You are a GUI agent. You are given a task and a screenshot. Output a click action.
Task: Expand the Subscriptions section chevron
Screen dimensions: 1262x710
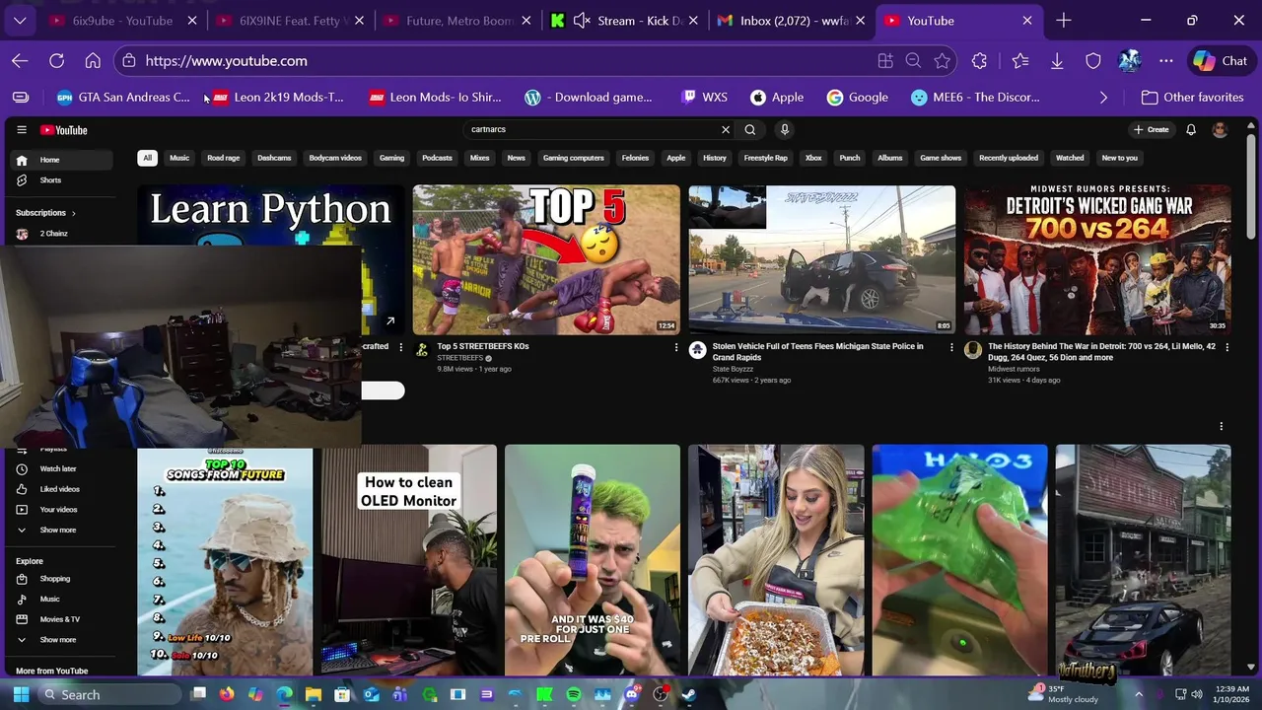click(x=73, y=213)
